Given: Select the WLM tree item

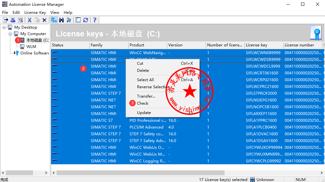Looking at the screenshot, I should pyautogui.click(x=31, y=46).
